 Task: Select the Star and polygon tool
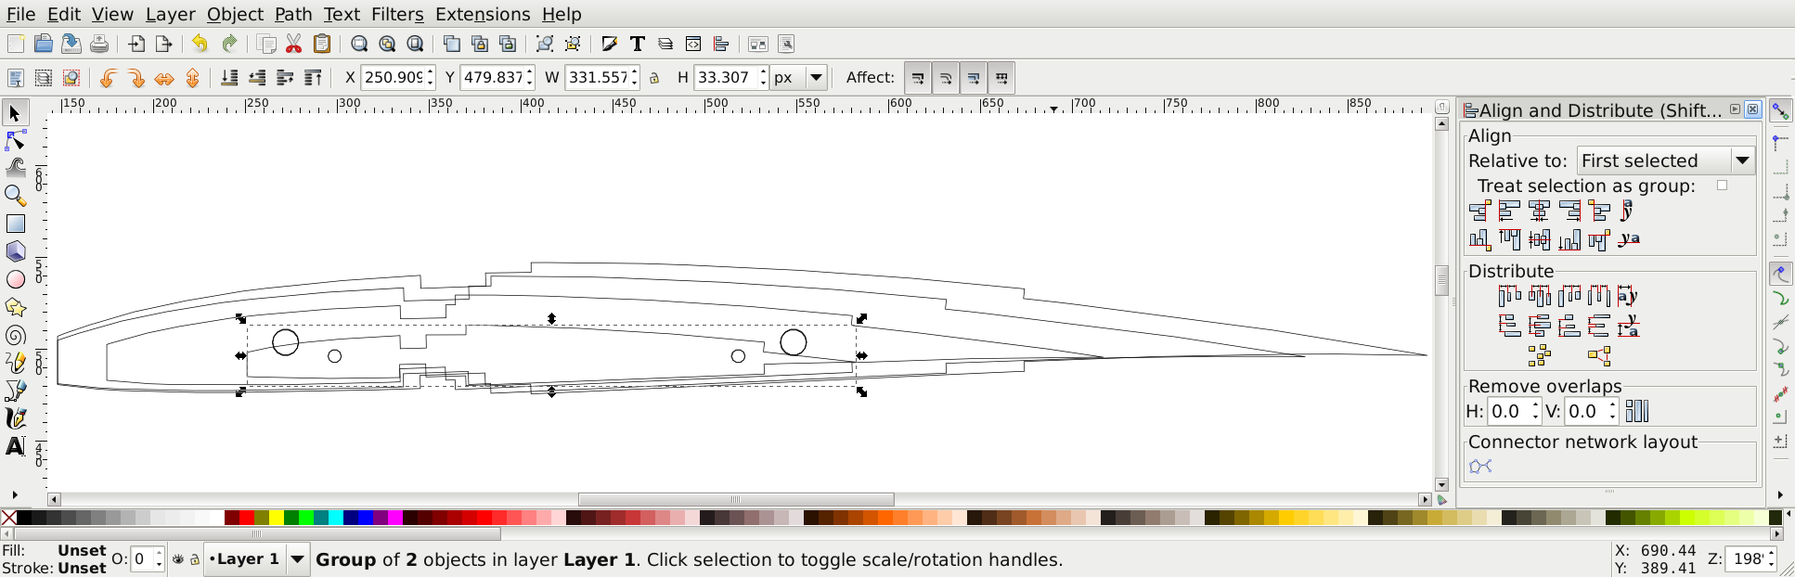16,307
